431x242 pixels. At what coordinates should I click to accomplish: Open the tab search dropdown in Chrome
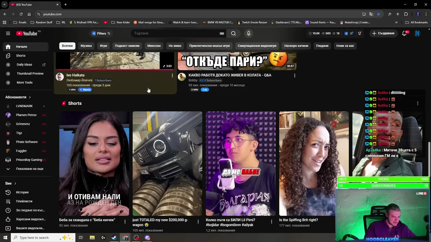click(x=4, y=5)
